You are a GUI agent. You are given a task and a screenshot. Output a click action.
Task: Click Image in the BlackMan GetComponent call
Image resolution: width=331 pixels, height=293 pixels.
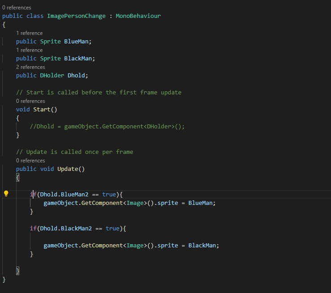pos(135,246)
